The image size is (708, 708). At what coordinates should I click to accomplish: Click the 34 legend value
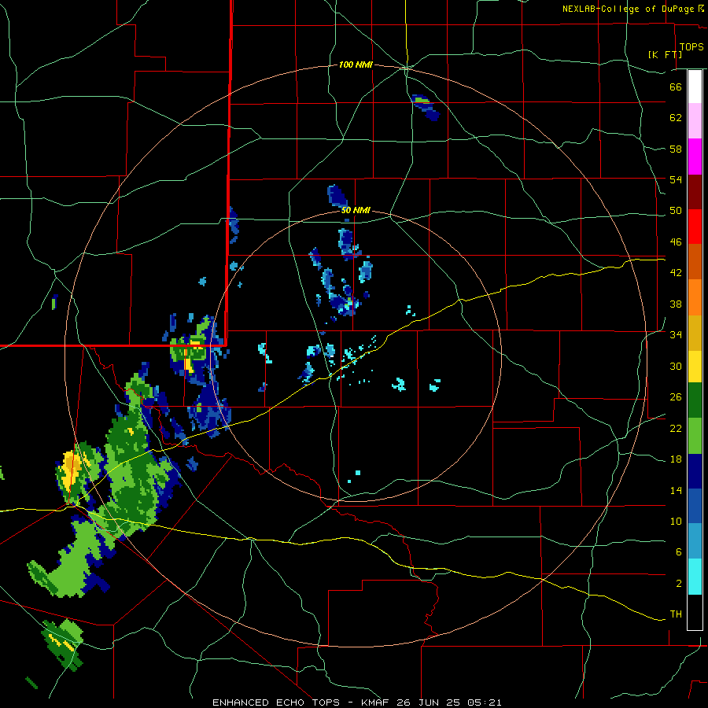(676, 334)
